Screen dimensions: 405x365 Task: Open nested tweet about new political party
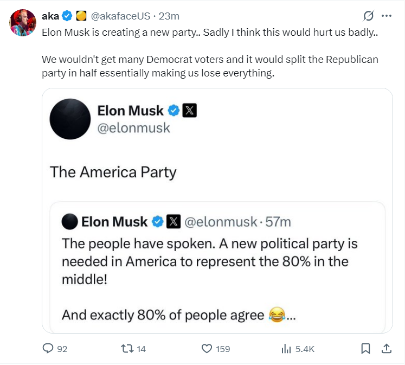tap(217, 267)
